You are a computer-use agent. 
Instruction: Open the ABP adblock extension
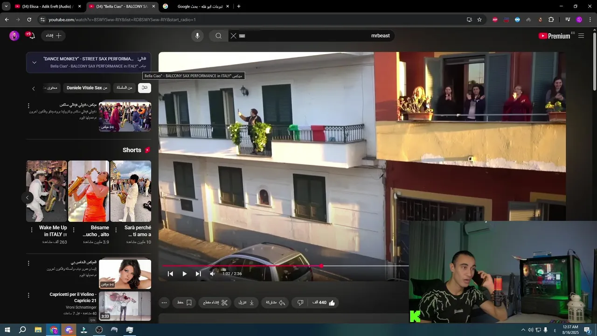(495, 20)
